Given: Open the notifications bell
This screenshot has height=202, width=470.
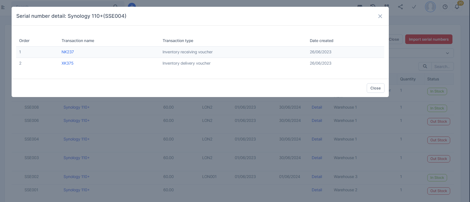Looking at the screenshot, I should pos(457,7).
